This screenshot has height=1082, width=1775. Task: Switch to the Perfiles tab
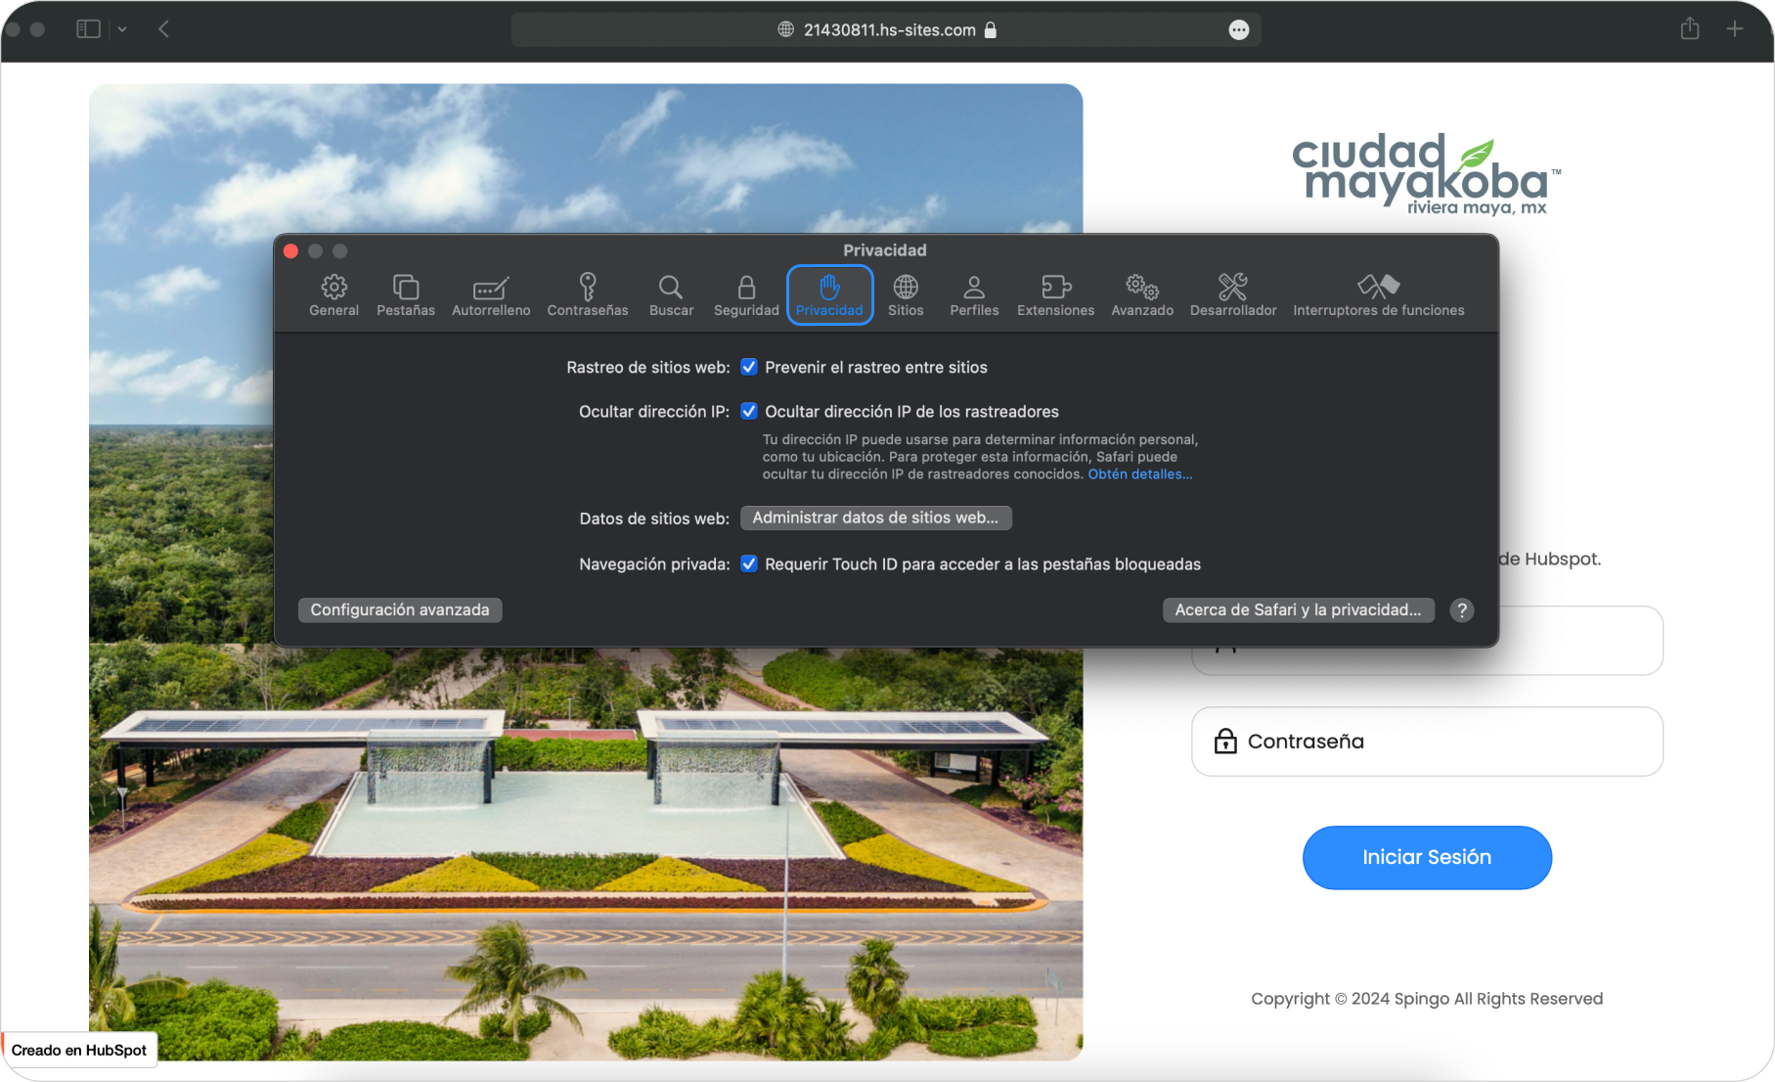(x=974, y=294)
